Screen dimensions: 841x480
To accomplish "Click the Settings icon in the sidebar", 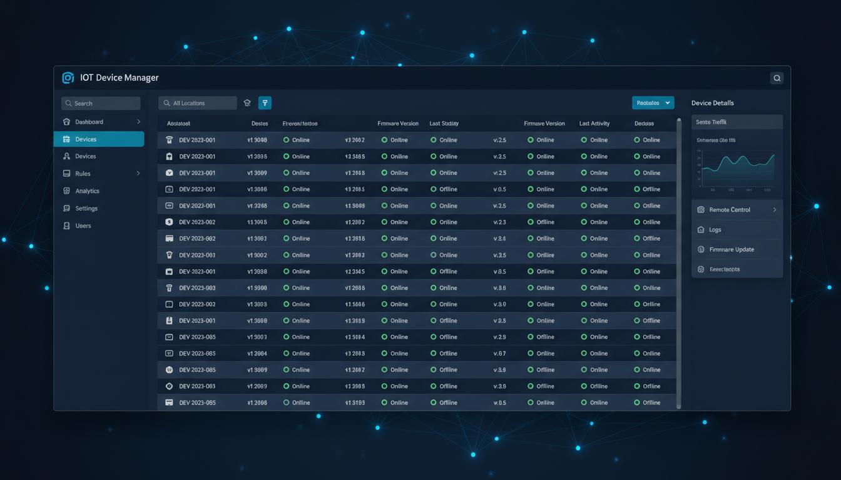I will [67, 208].
